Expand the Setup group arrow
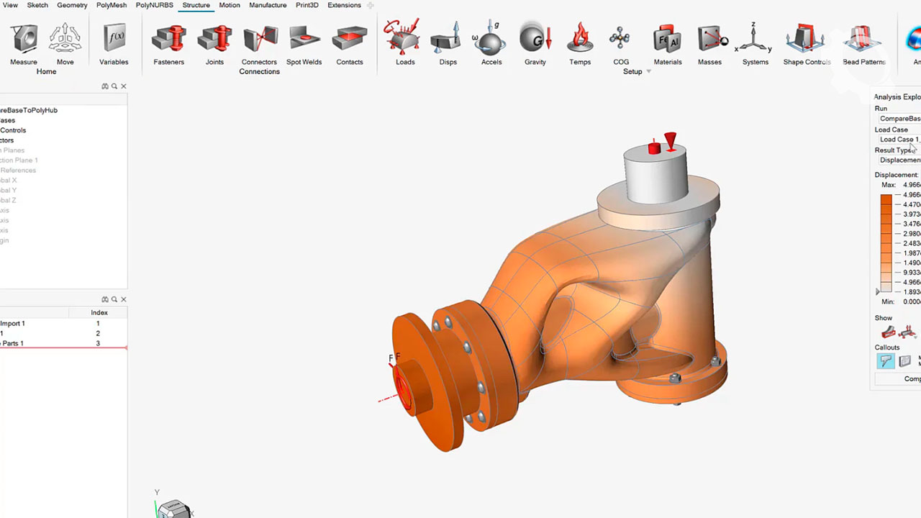 coord(648,72)
